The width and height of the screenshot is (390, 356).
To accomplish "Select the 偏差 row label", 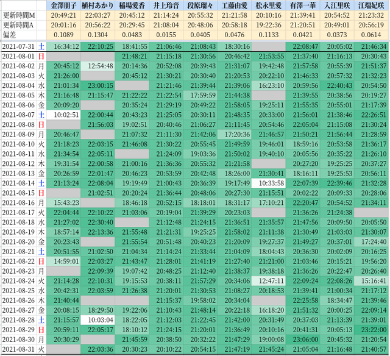I will [x=9, y=35].
